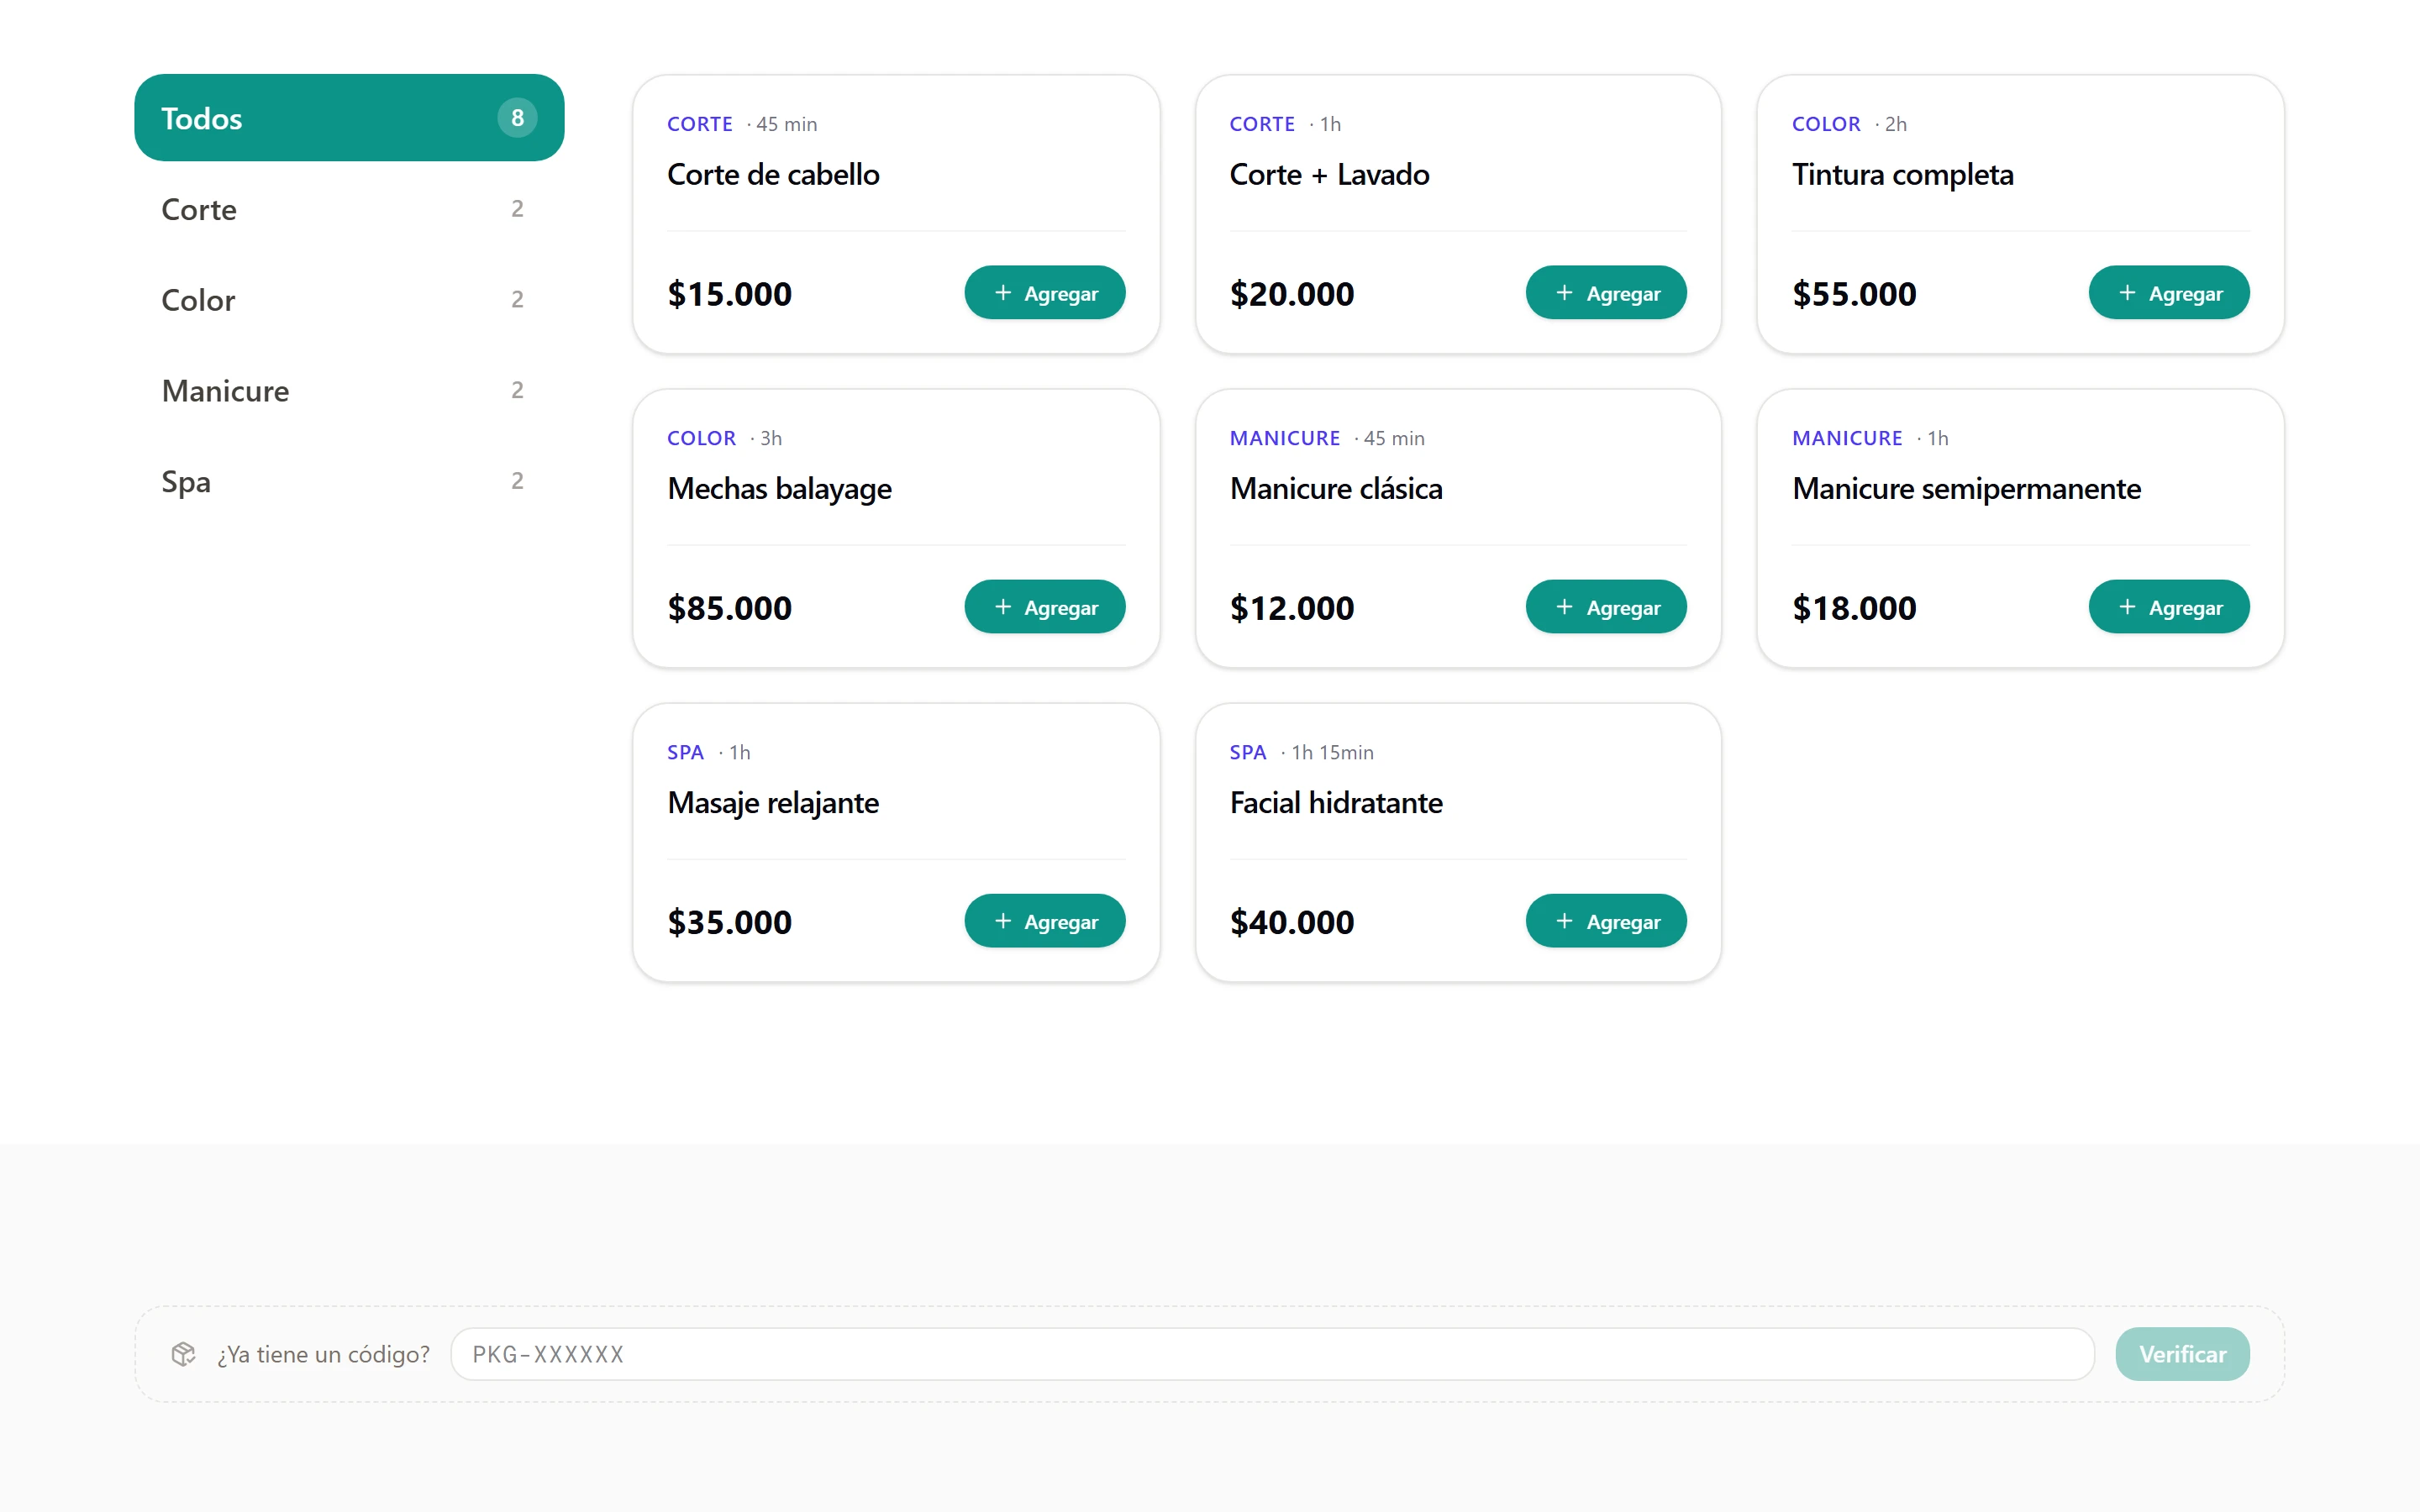The height and width of the screenshot is (1512, 2420).
Task: Click the $40.000 price
Action: pyautogui.click(x=1291, y=922)
